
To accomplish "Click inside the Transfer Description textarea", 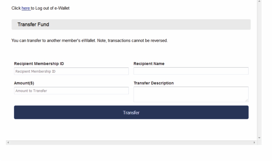I will tap(191, 94).
